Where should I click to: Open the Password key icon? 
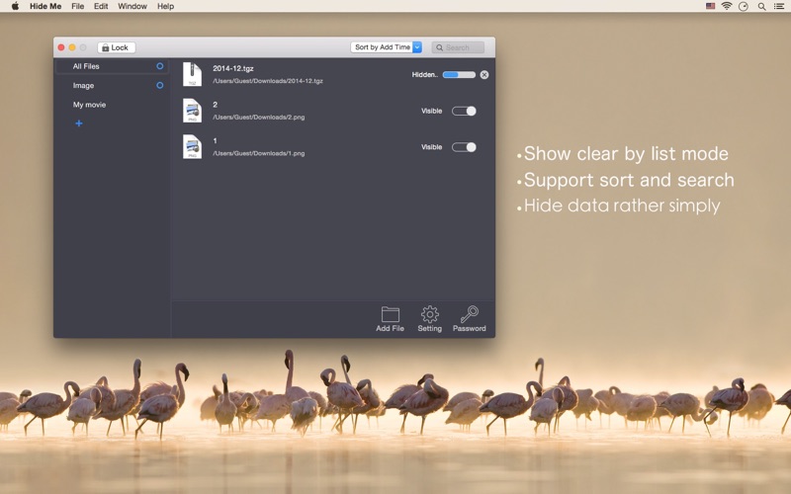(x=469, y=314)
